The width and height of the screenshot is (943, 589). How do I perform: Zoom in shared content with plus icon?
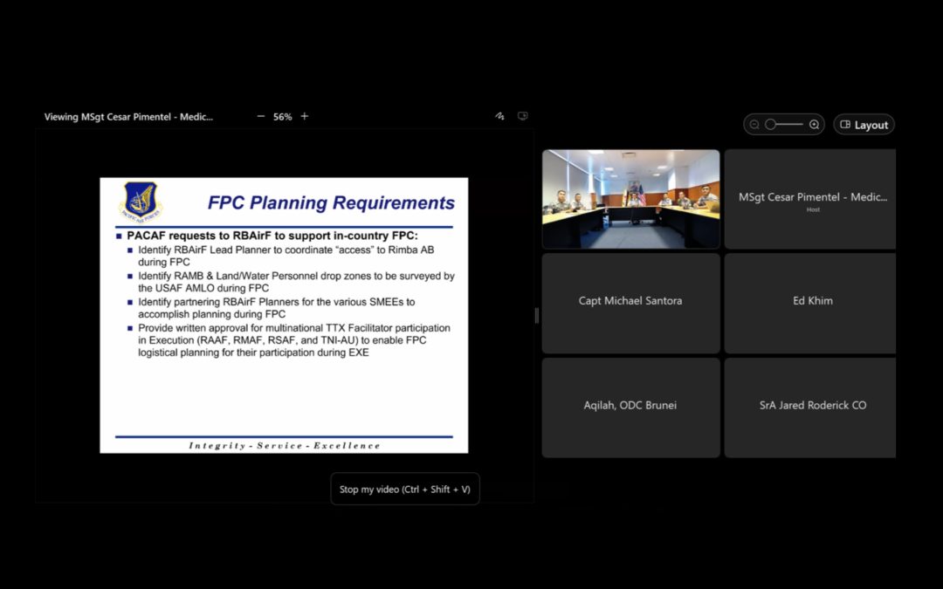(x=305, y=116)
